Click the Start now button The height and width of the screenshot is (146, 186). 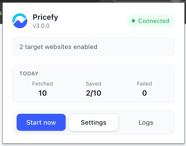point(41,122)
